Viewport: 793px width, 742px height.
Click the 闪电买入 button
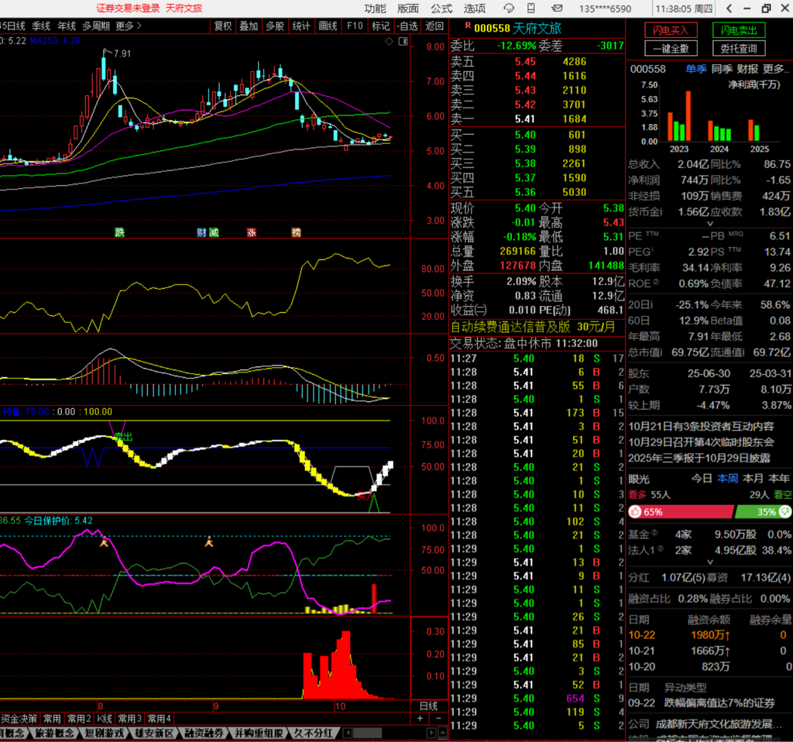point(671,30)
